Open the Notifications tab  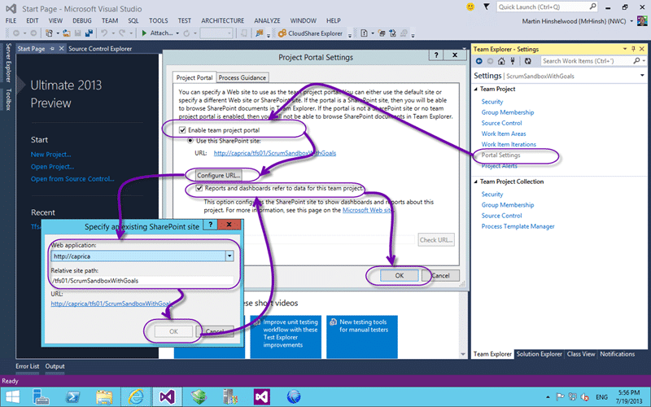pyautogui.click(x=617, y=354)
